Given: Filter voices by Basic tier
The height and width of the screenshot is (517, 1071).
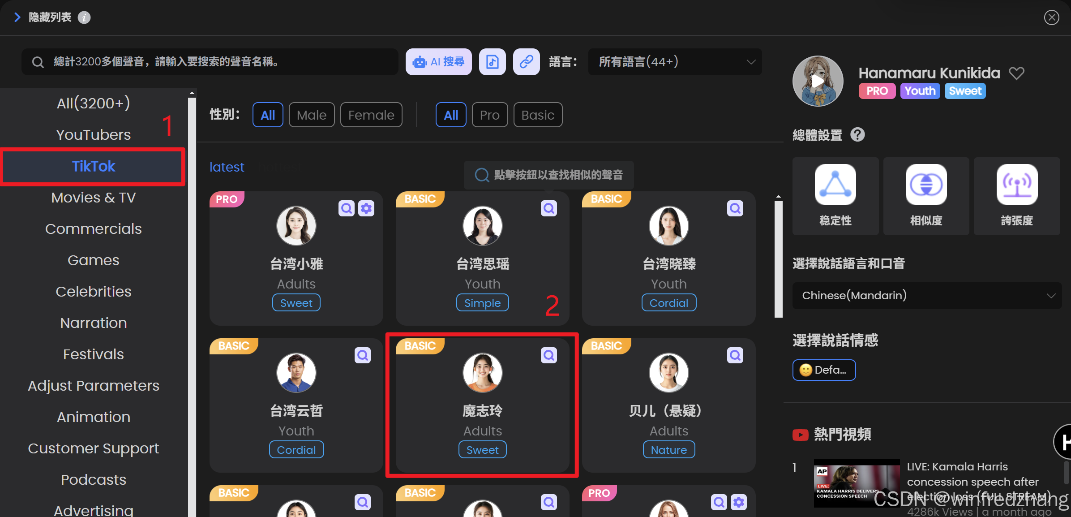Looking at the screenshot, I should point(538,115).
